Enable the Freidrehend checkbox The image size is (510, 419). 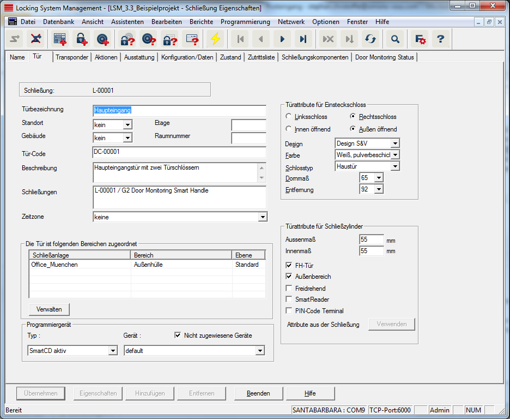click(x=289, y=288)
